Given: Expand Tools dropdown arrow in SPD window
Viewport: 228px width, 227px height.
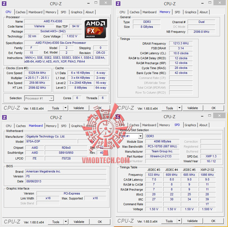Looking at the screenshot, I should coord(179,221).
